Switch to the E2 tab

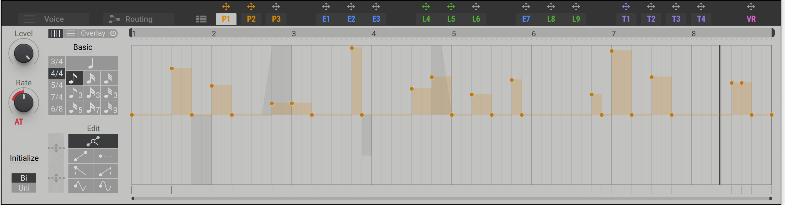[351, 19]
